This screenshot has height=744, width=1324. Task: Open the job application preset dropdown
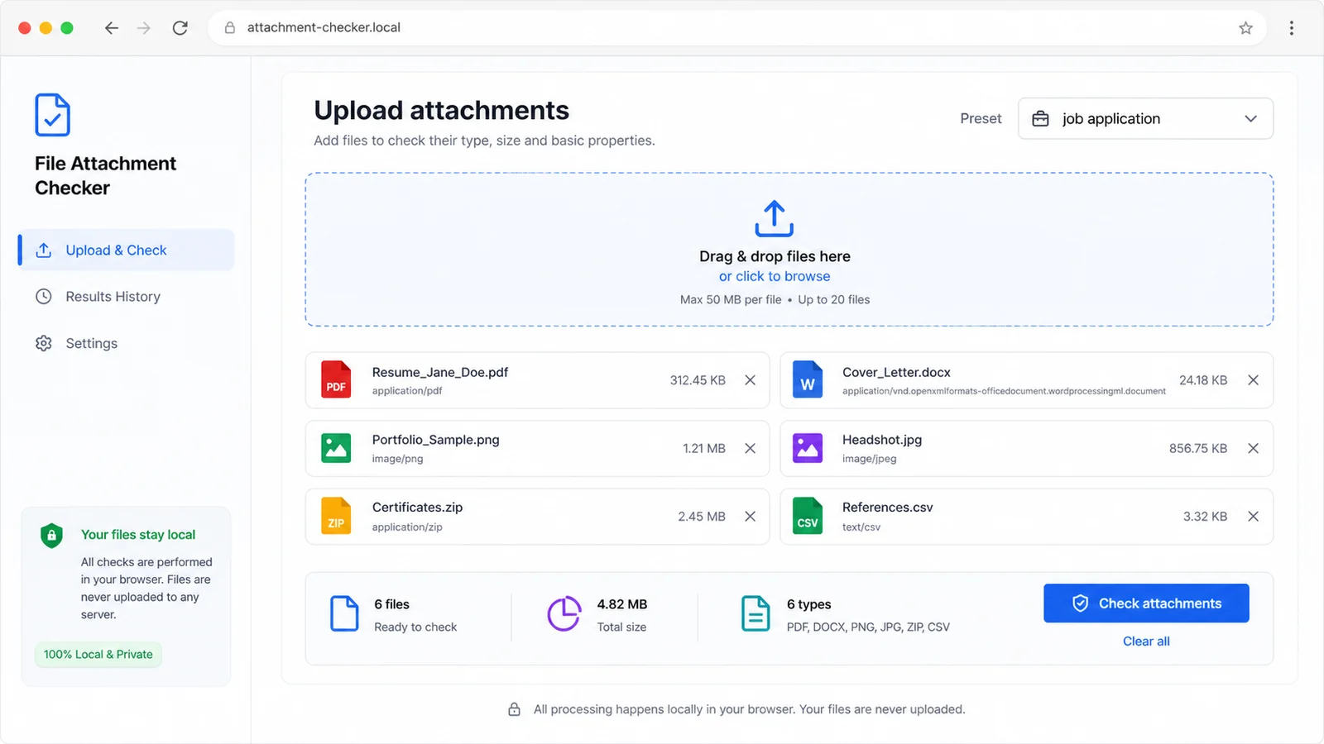(1145, 119)
